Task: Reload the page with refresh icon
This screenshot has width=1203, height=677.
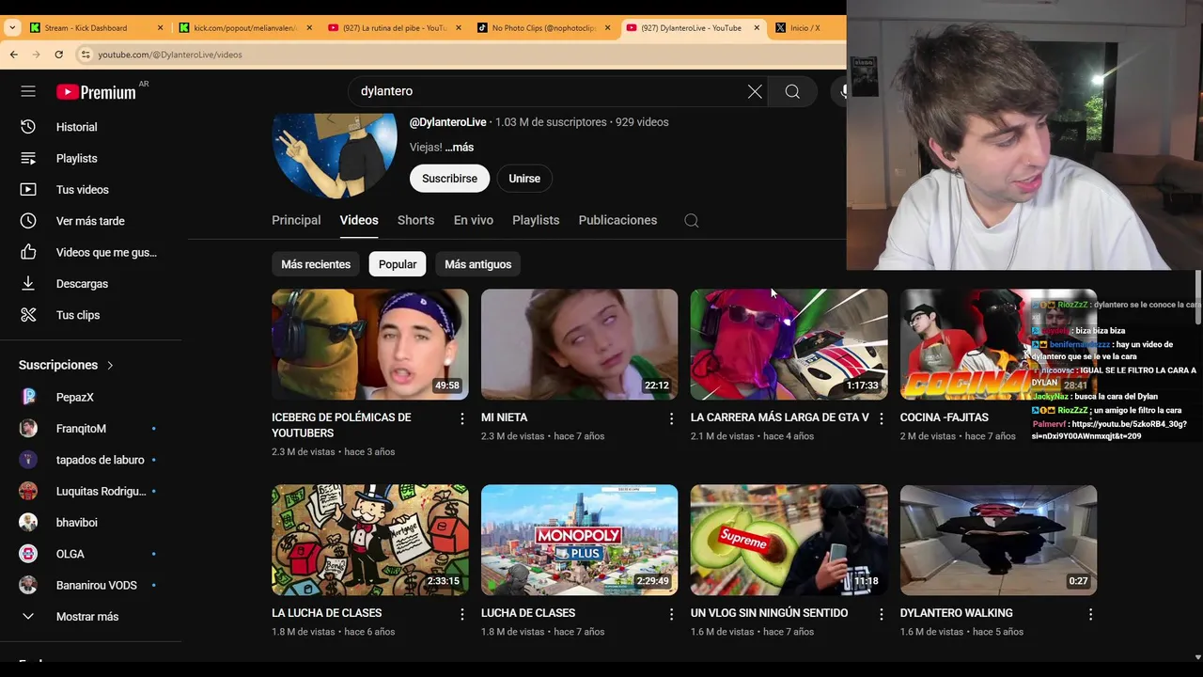Action: (58, 55)
